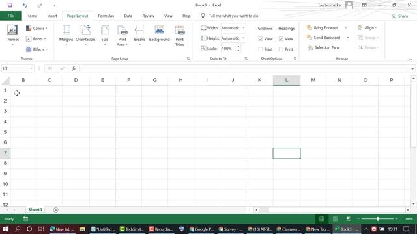Change page Orientation
417x234 pixels.
pos(85,35)
